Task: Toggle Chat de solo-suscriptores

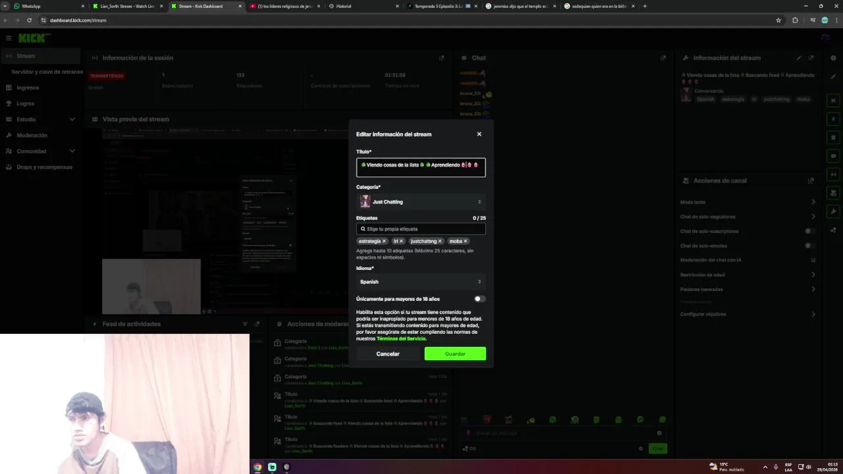Action: pyautogui.click(x=810, y=231)
